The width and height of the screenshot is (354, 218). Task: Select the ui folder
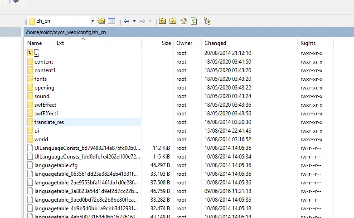(x=37, y=131)
